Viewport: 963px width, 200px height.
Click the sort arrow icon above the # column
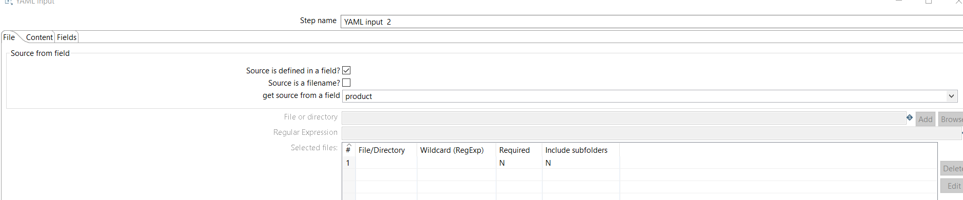(x=349, y=145)
